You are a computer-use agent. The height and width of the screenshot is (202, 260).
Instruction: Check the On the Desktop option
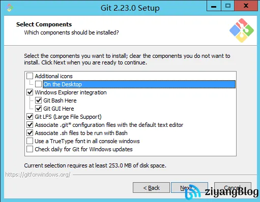pos(38,84)
